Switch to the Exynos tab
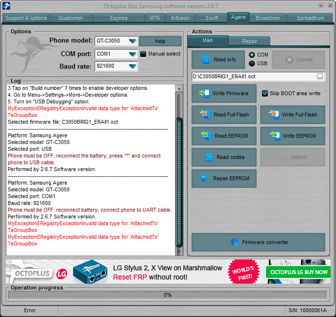The width and height of the screenshot is (336, 317). (119, 18)
